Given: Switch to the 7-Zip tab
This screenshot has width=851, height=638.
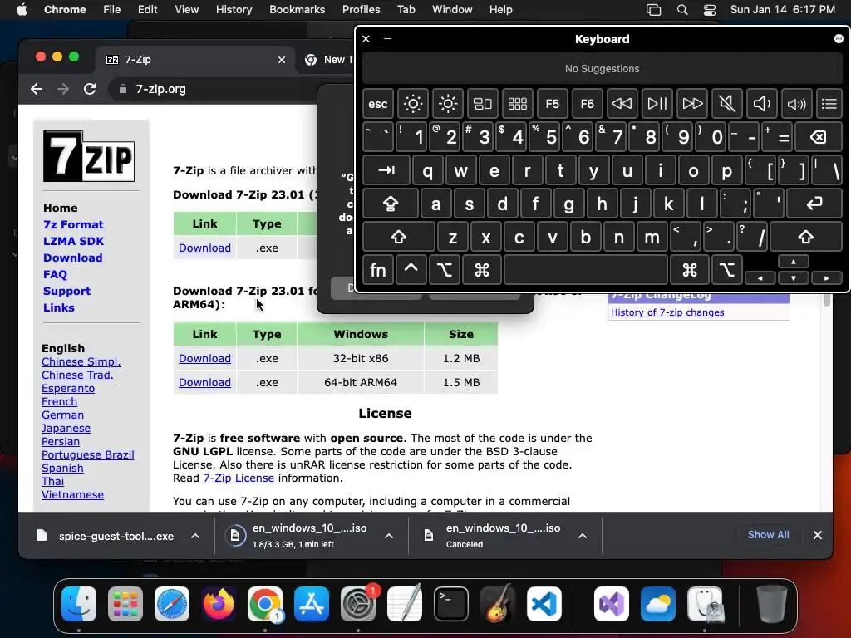Looking at the screenshot, I should [194, 60].
